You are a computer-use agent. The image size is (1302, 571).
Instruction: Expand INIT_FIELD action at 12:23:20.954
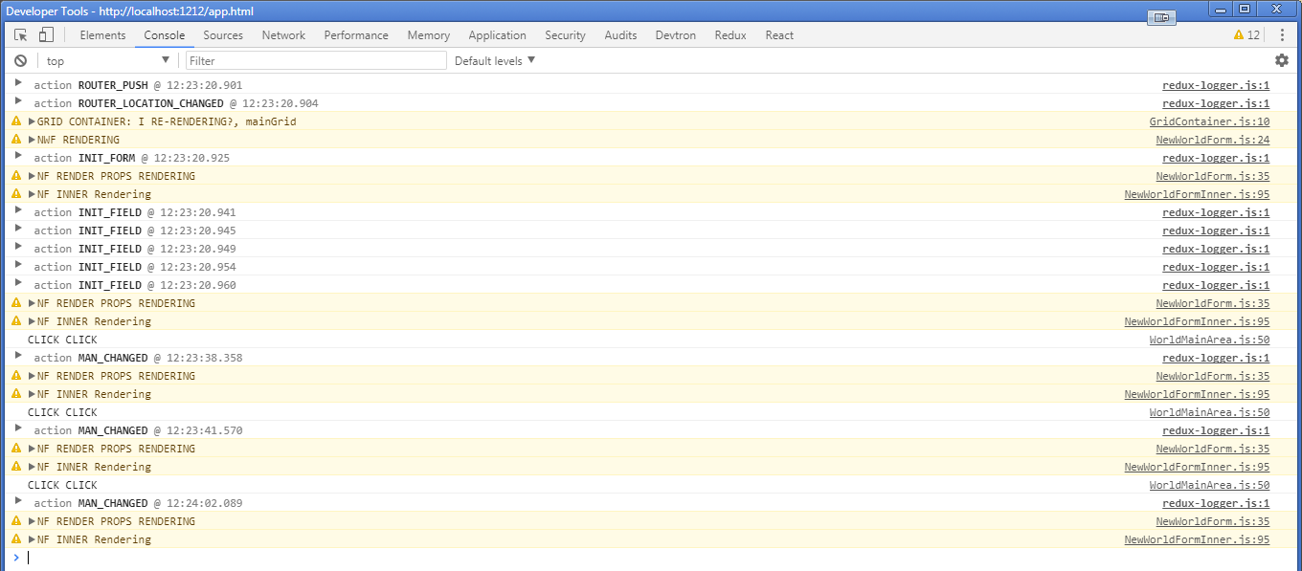pos(18,266)
